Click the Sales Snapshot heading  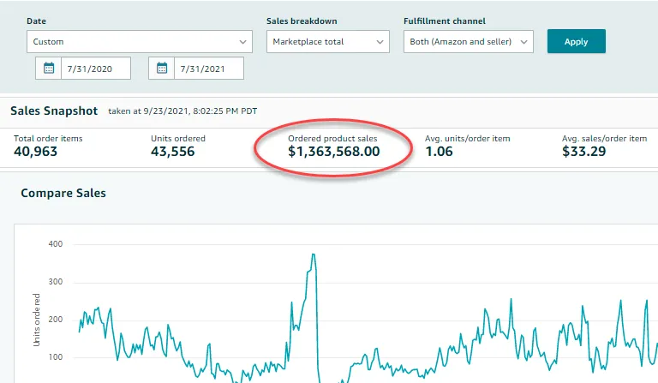[x=52, y=111]
